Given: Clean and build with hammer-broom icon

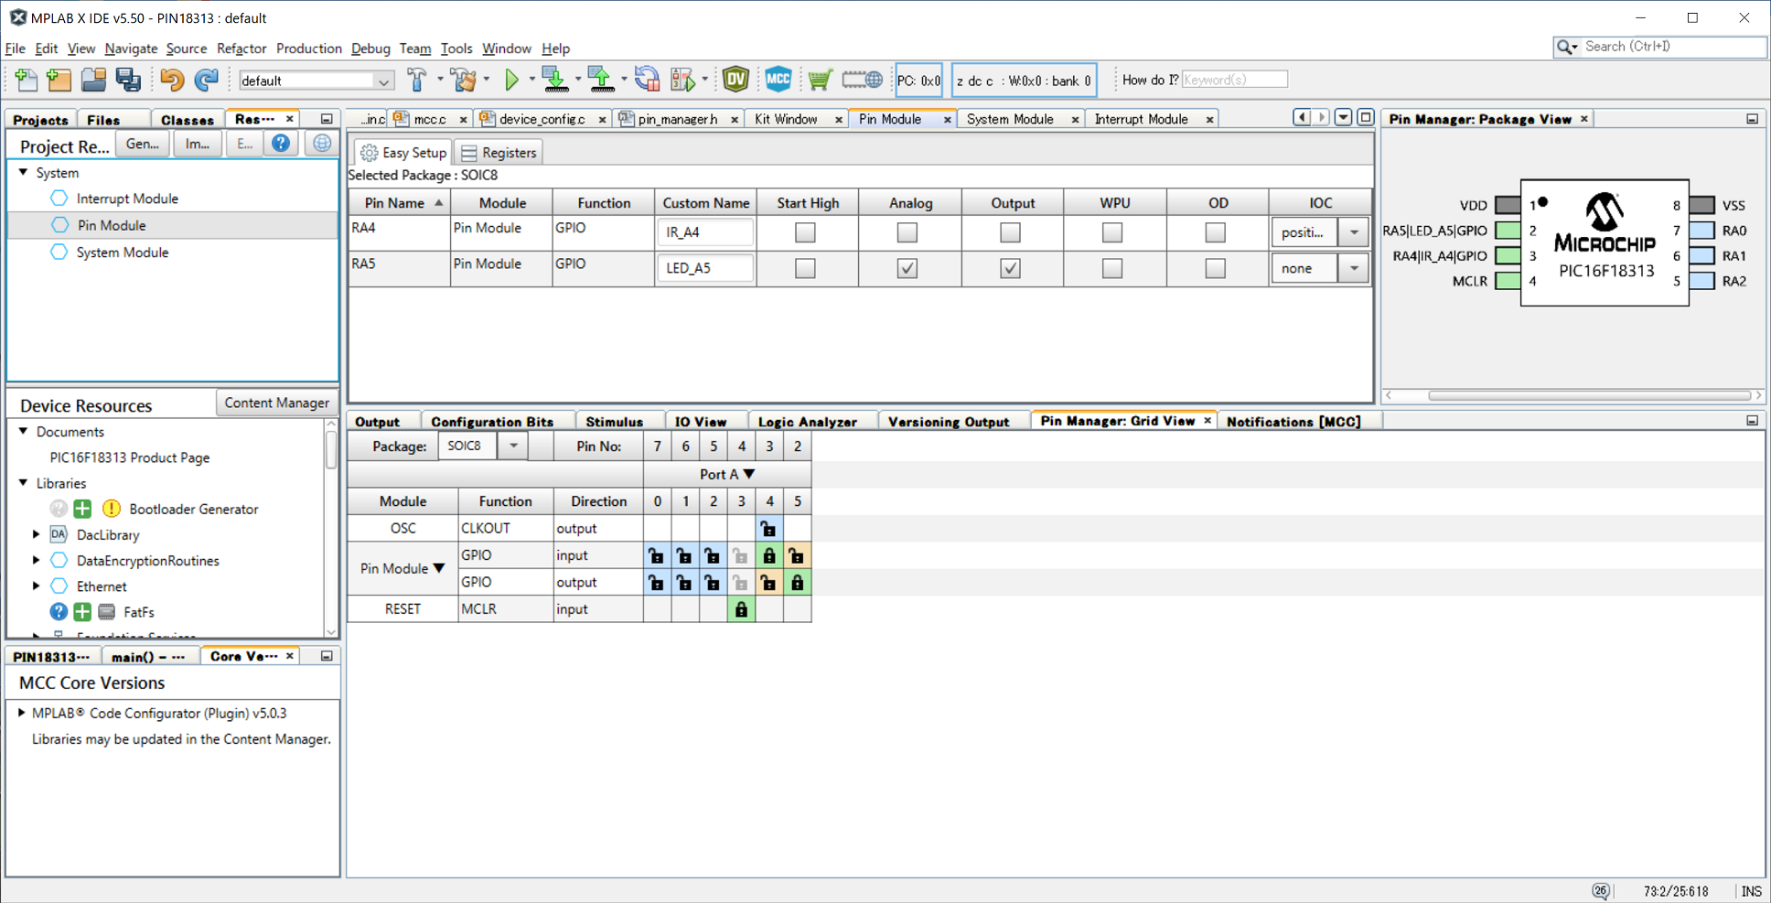Looking at the screenshot, I should tap(465, 81).
